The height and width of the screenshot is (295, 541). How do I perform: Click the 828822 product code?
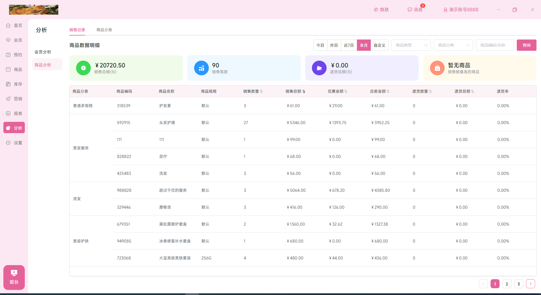pyautogui.click(x=124, y=157)
